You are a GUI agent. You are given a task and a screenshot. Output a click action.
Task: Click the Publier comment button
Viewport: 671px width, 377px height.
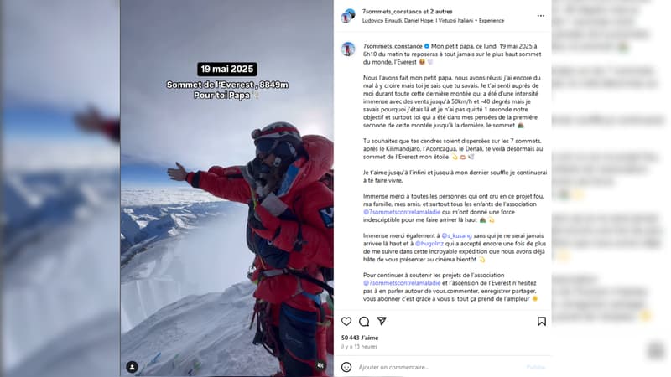click(535, 367)
